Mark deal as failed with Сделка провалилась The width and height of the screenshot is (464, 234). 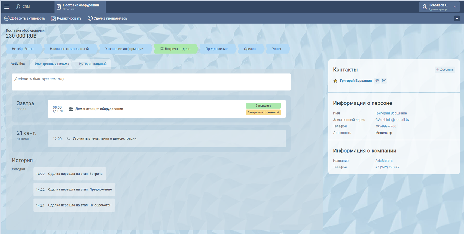pos(107,18)
